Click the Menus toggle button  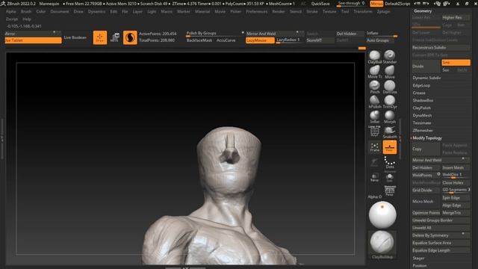click(376, 4)
